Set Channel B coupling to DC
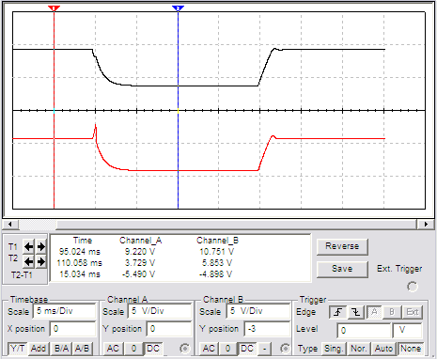The width and height of the screenshot is (437, 359). coord(247,349)
